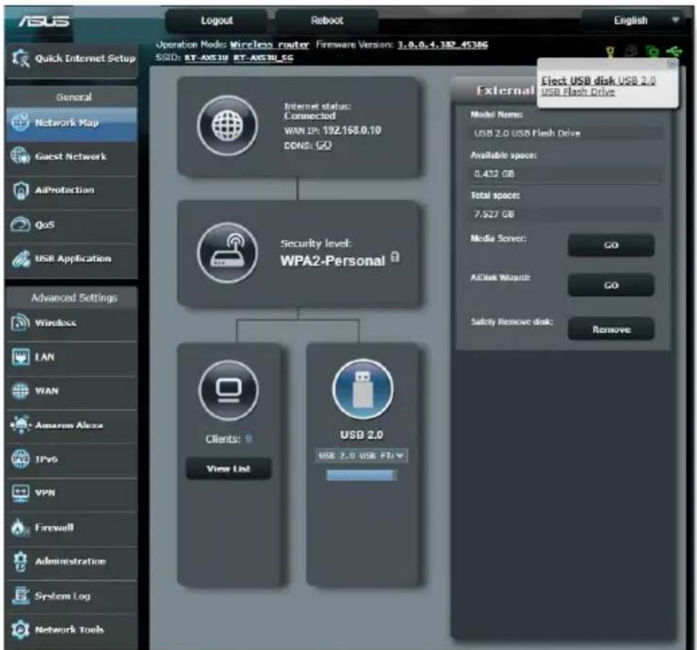The width and height of the screenshot is (697, 650).
Task: Open the Wireless router operation mode link
Action: click(x=269, y=45)
